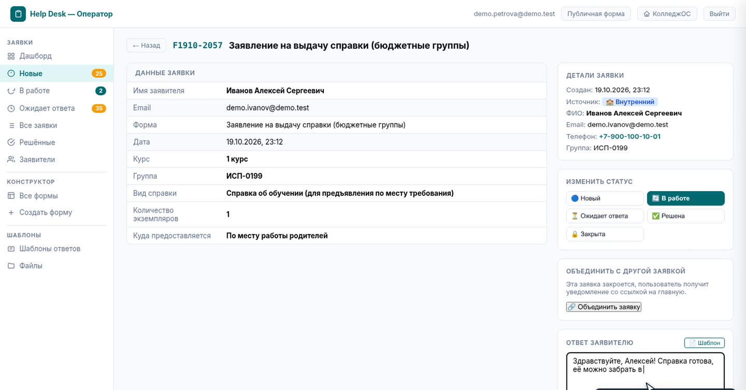
Task: Go back with the Назад button
Action: pos(146,46)
